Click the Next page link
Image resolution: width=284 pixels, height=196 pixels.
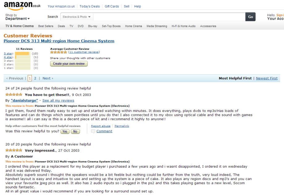[x=48, y=78]
